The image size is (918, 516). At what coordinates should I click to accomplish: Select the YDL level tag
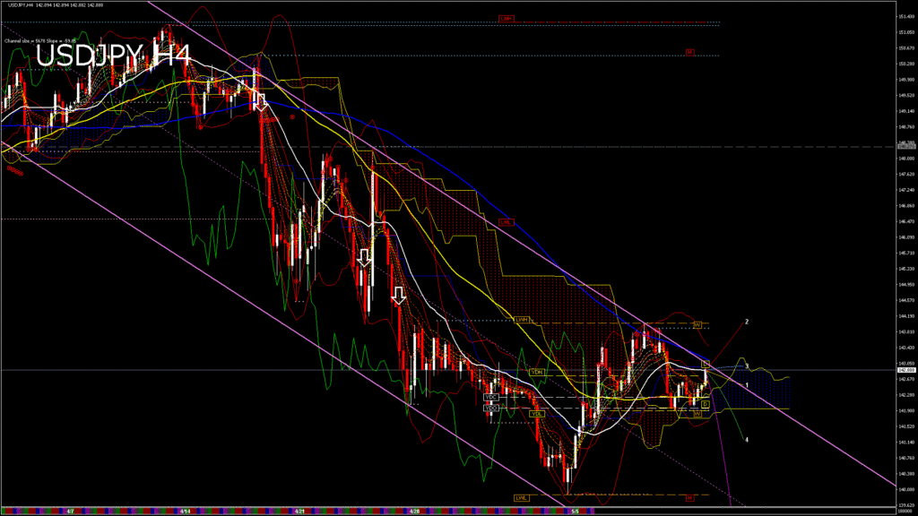537,414
